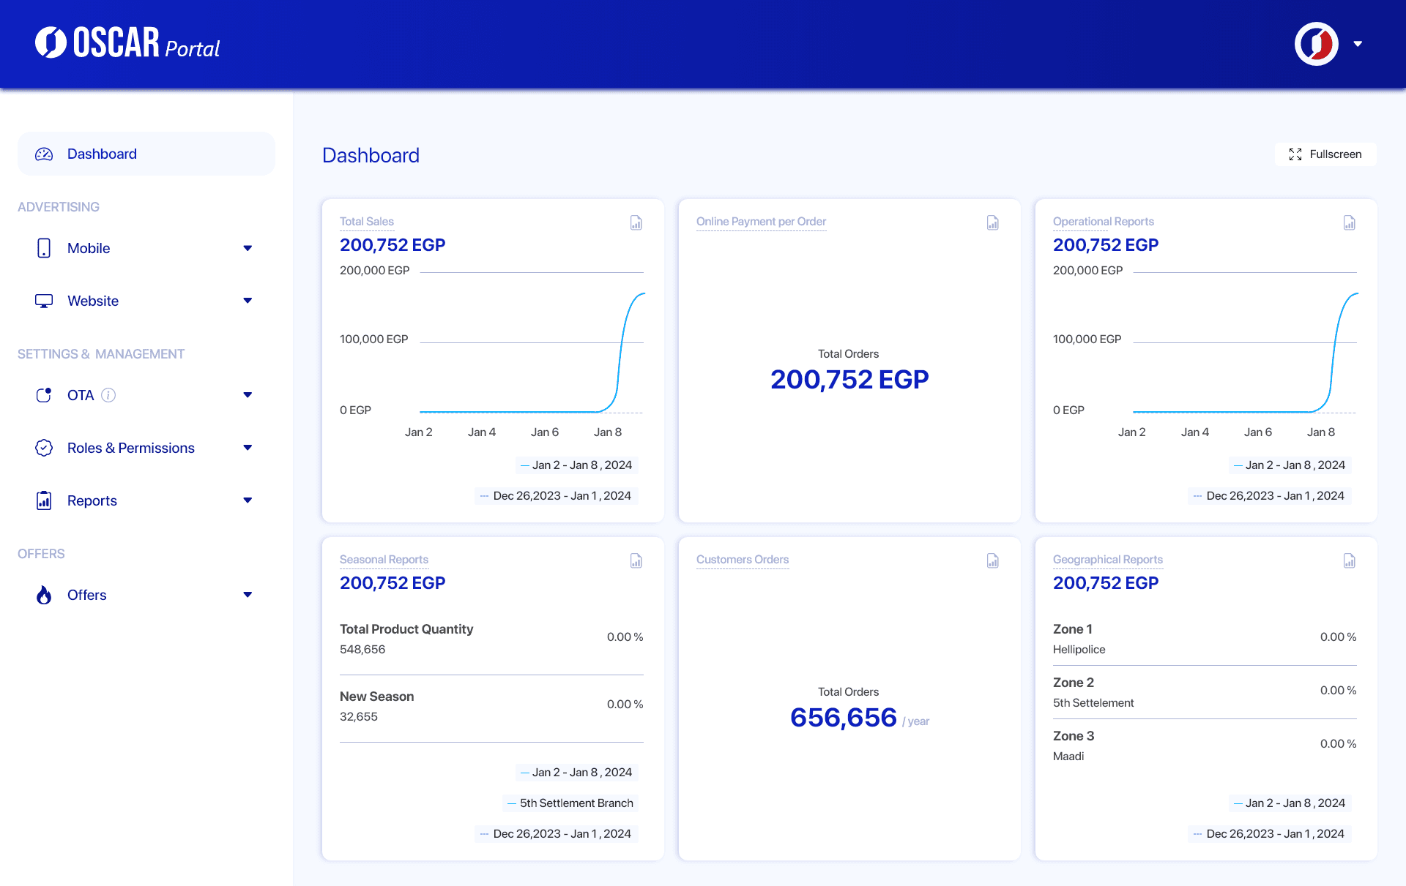Click the Operational Reports export icon
Viewport: 1406px width, 886px height.
click(x=1349, y=222)
